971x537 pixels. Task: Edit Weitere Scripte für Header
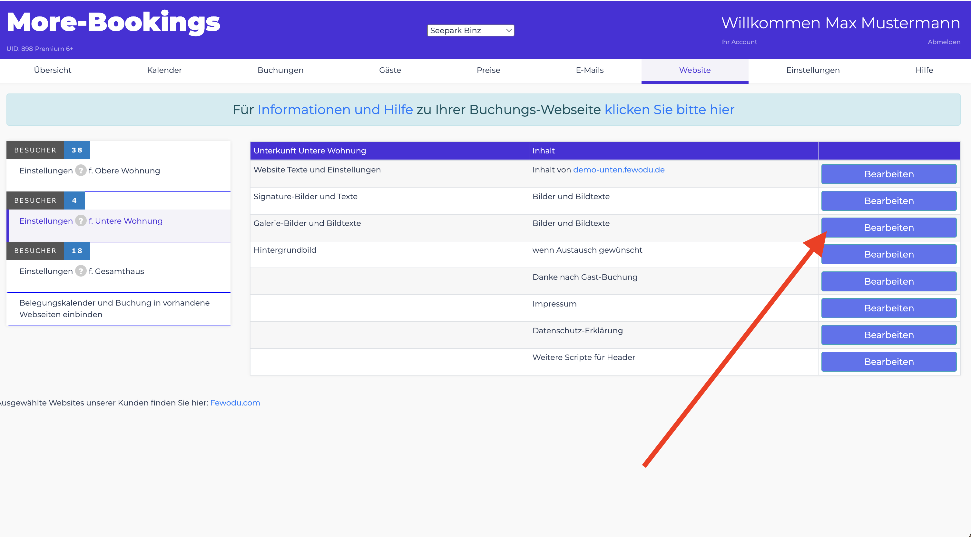[889, 362]
